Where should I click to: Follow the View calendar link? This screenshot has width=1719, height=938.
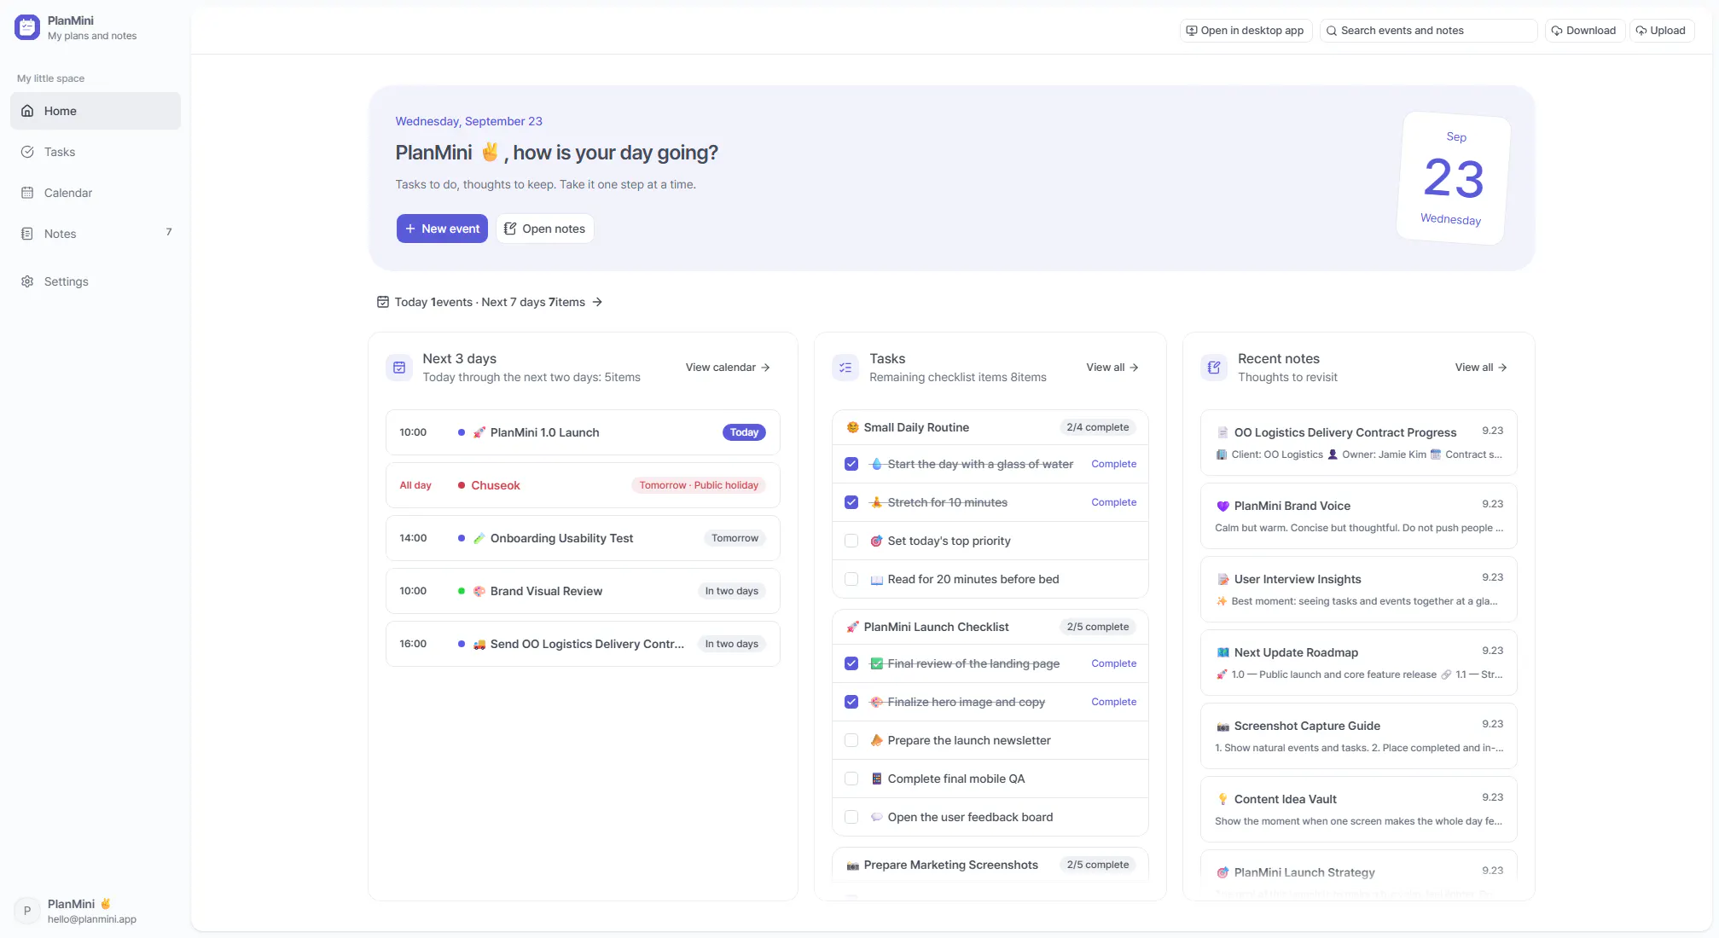click(x=728, y=368)
